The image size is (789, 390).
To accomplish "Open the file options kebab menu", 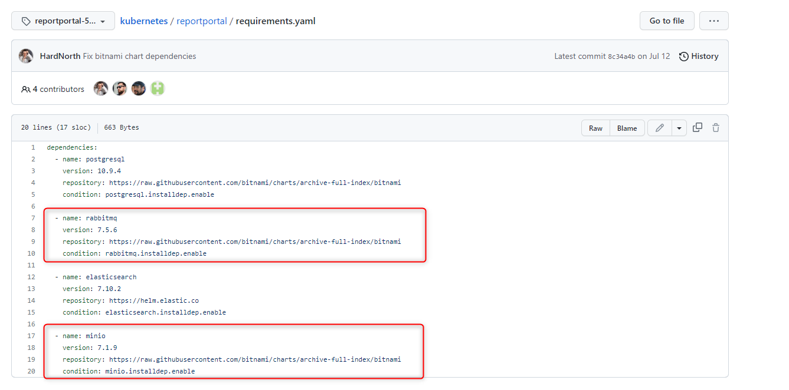I will coord(714,20).
